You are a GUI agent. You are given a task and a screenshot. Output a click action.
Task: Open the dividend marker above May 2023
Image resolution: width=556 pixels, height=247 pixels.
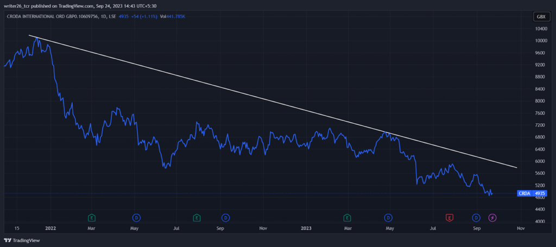pos(389,218)
